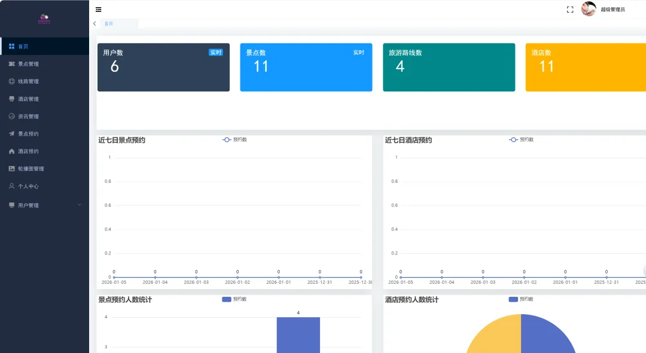Open the 酒店预约 menu item
This screenshot has width=646, height=353.
click(44, 151)
